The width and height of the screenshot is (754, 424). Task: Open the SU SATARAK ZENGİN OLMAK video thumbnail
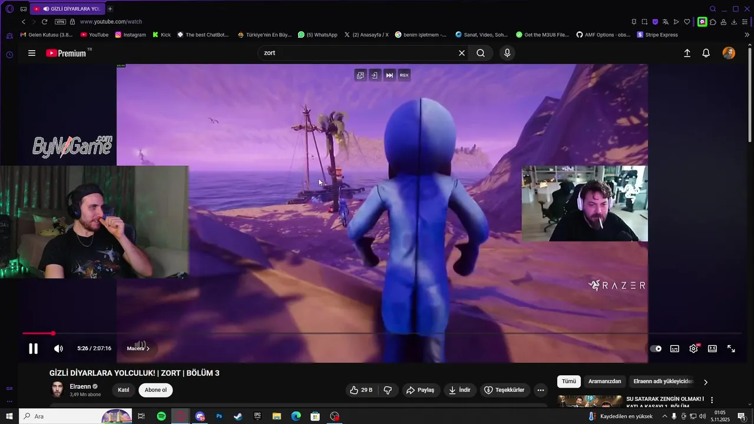[x=590, y=401]
